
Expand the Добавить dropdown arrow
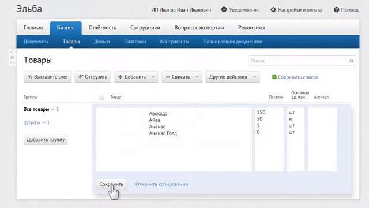pyautogui.click(x=153, y=77)
